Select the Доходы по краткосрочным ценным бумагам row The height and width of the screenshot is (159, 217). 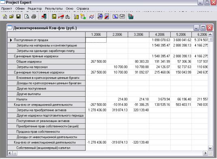(x=47, y=83)
